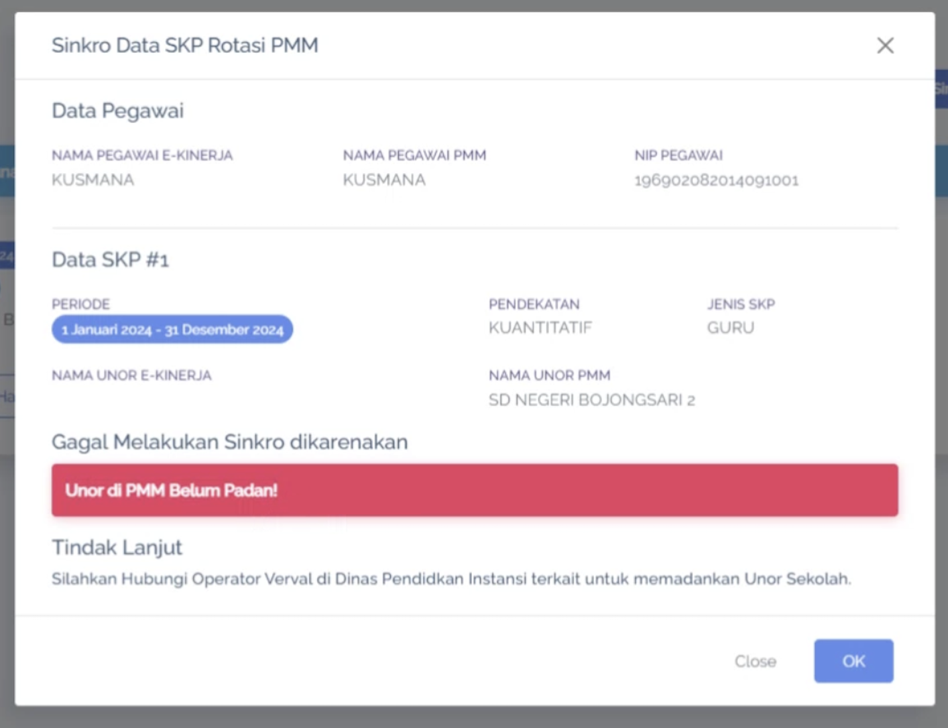The width and height of the screenshot is (948, 728).
Task: Click the SD NEGERI BOJONGSARI 2 value
Action: tap(591, 400)
